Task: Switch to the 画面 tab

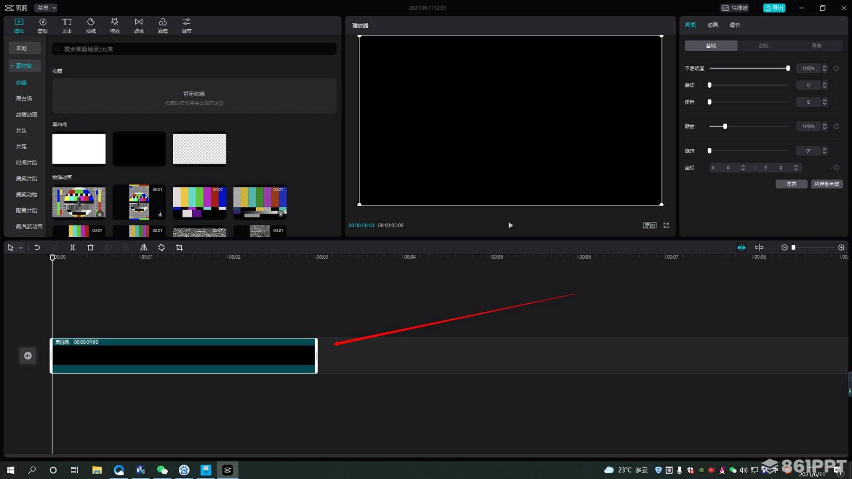Action: coord(691,25)
